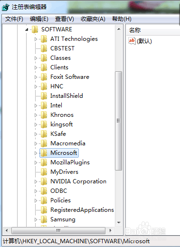Expand the Intel key
This screenshot has width=180, height=247.
(36, 105)
